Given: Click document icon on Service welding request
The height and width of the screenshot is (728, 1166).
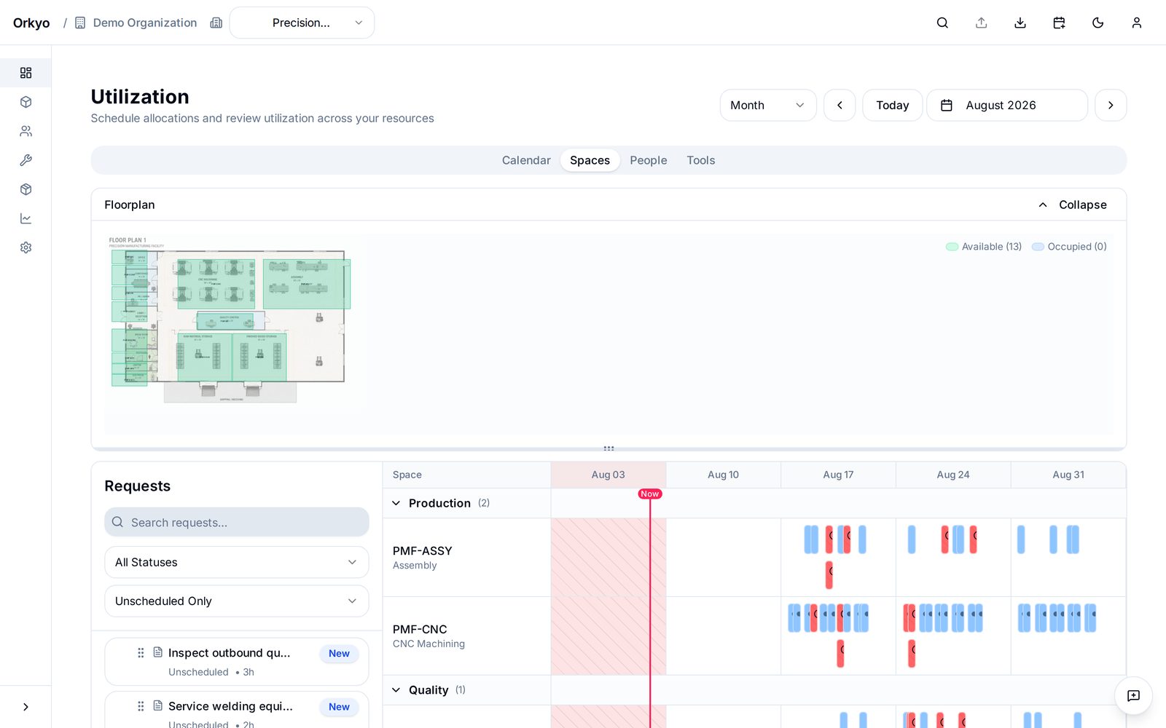Looking at the screenshot, I should coord(157,705).
